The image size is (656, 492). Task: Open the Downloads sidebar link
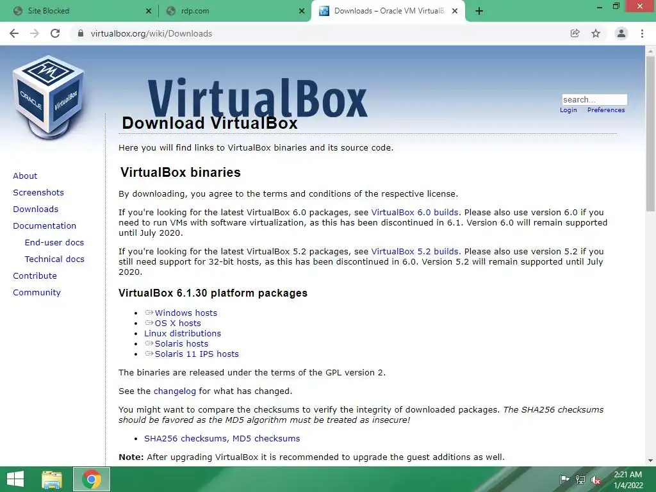tap(36, 209)
